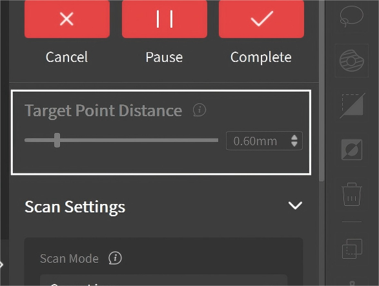The width and height of the screenshot is (379, 286).
Task: Finish scan using the Complete checkmark
Action: pyautogui.click(x=261, y=19)
